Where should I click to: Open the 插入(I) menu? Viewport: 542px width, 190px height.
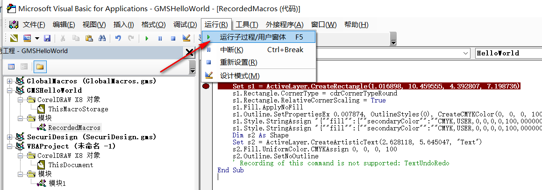[x=123, y=24]
